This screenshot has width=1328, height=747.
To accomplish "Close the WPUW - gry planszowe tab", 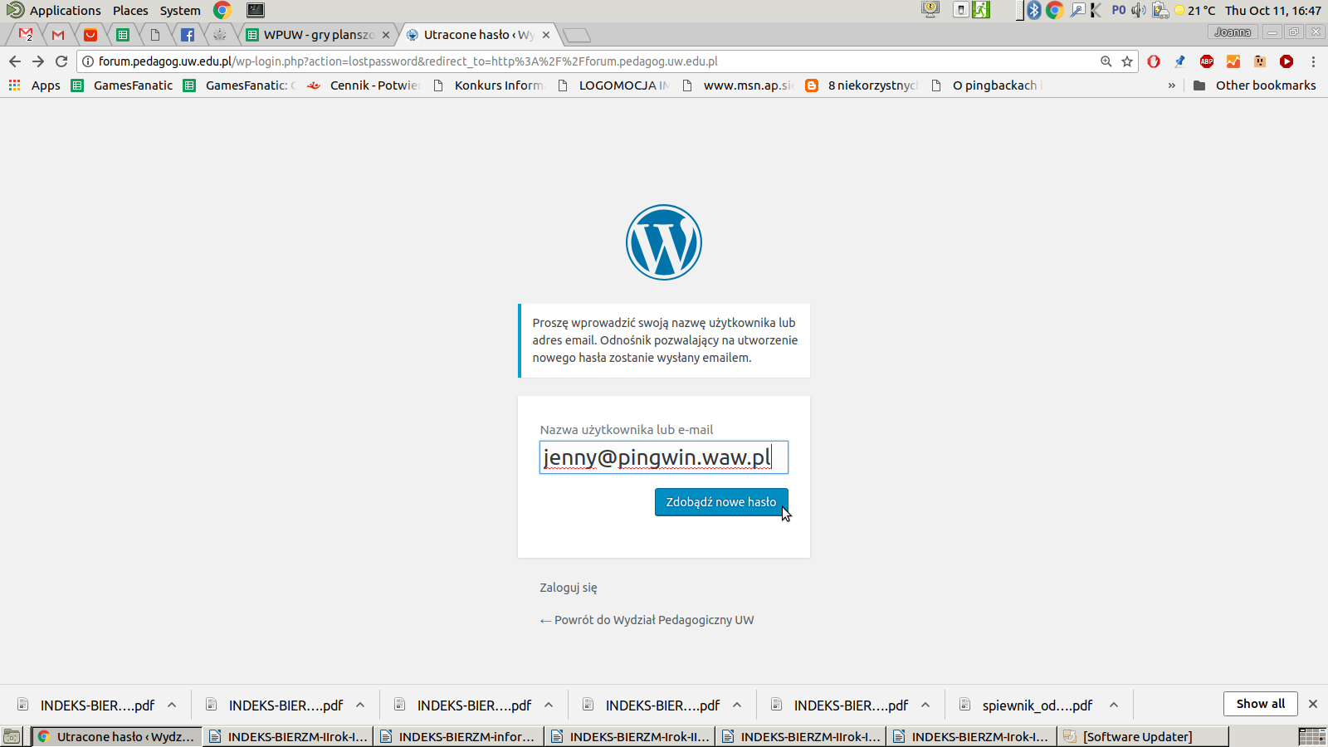I will (386, 35).
